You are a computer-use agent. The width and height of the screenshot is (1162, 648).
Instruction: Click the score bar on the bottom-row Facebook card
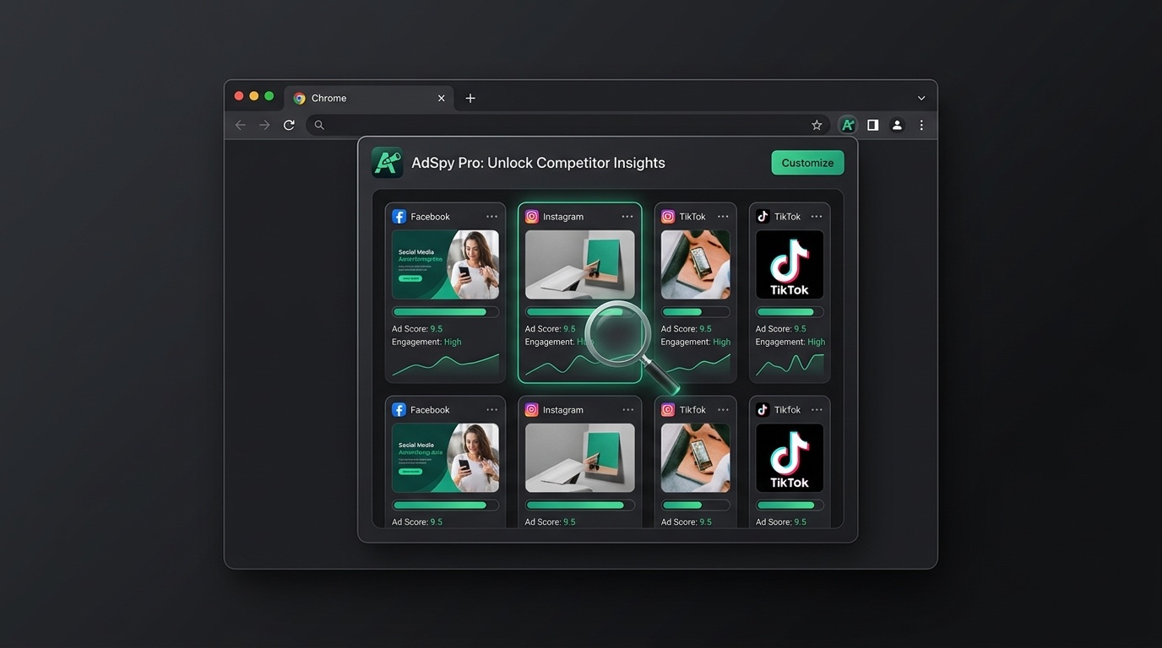[x=445, y=505]
